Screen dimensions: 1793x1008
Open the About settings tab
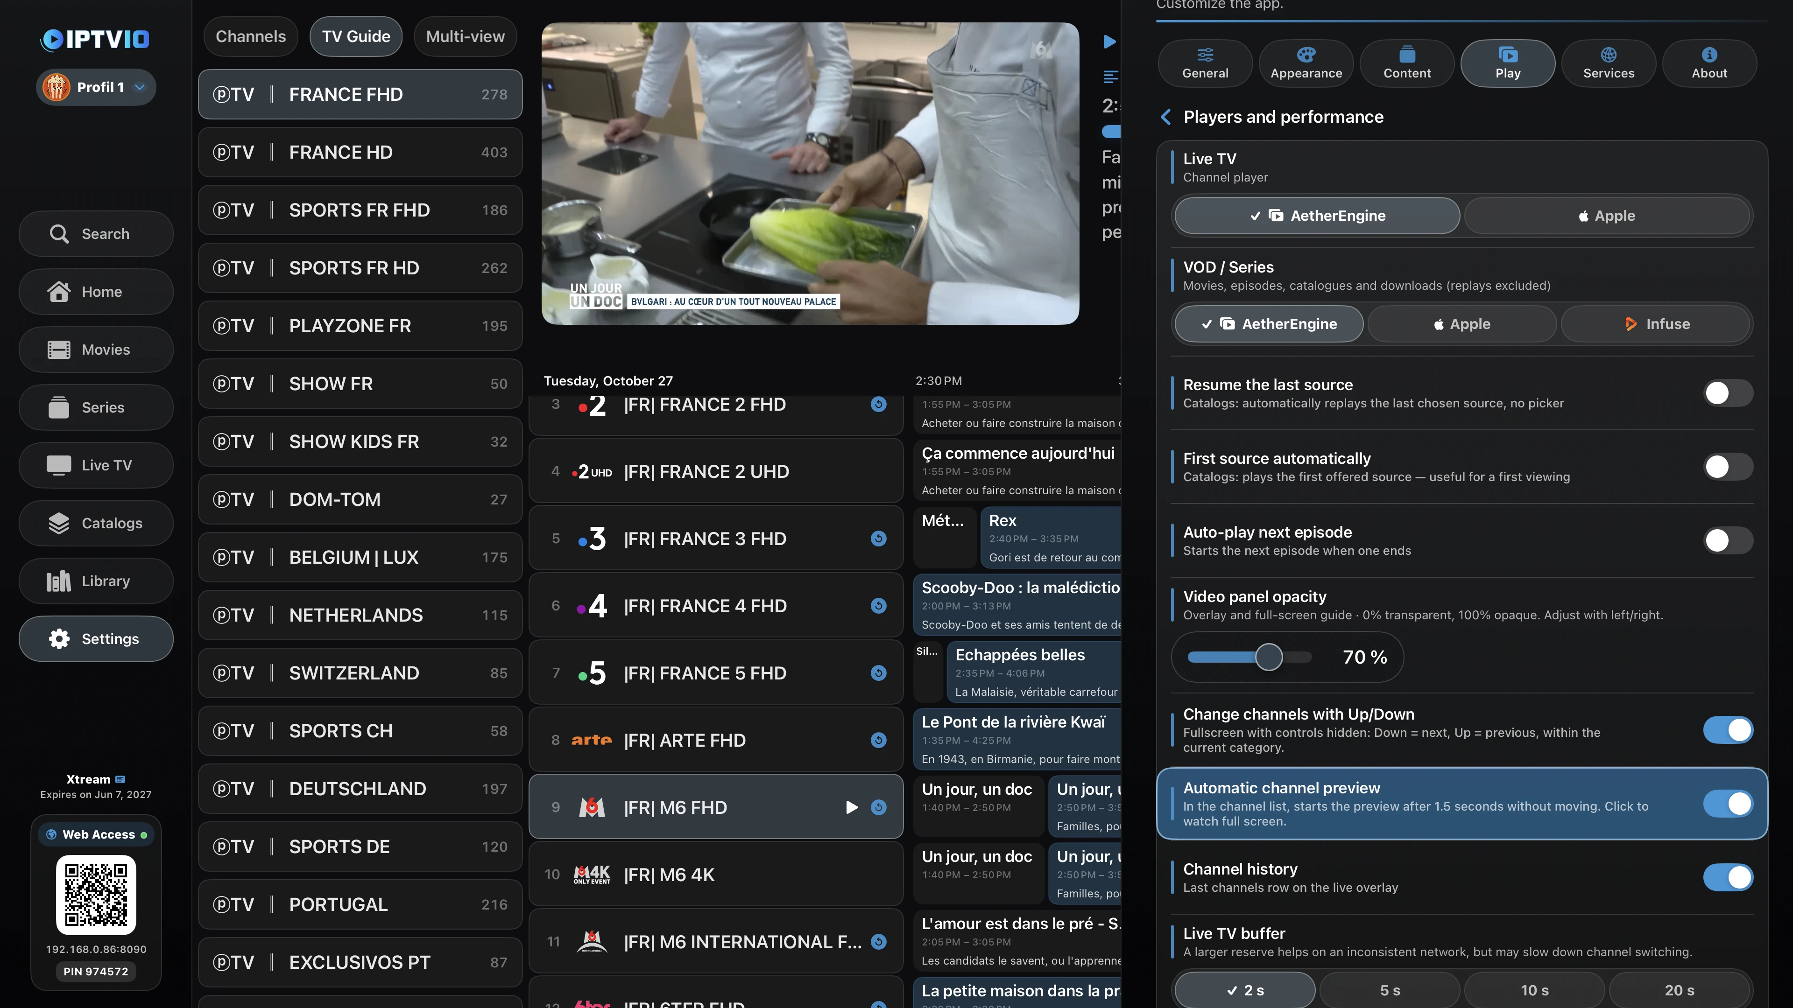click(1709, 63)
